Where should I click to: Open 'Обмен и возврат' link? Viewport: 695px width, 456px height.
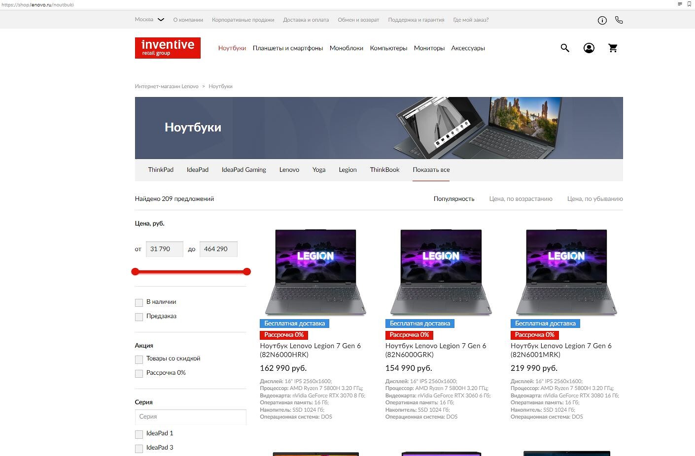[x=358, y=20]
